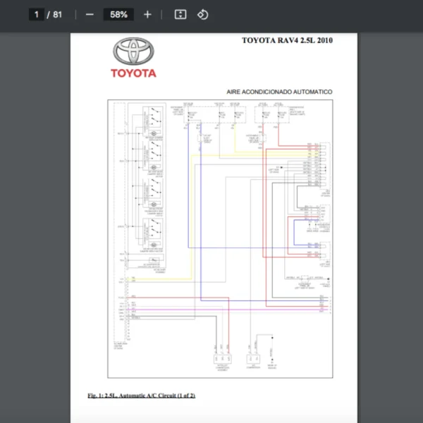Toggle the fit to page icon

point(180,15)
